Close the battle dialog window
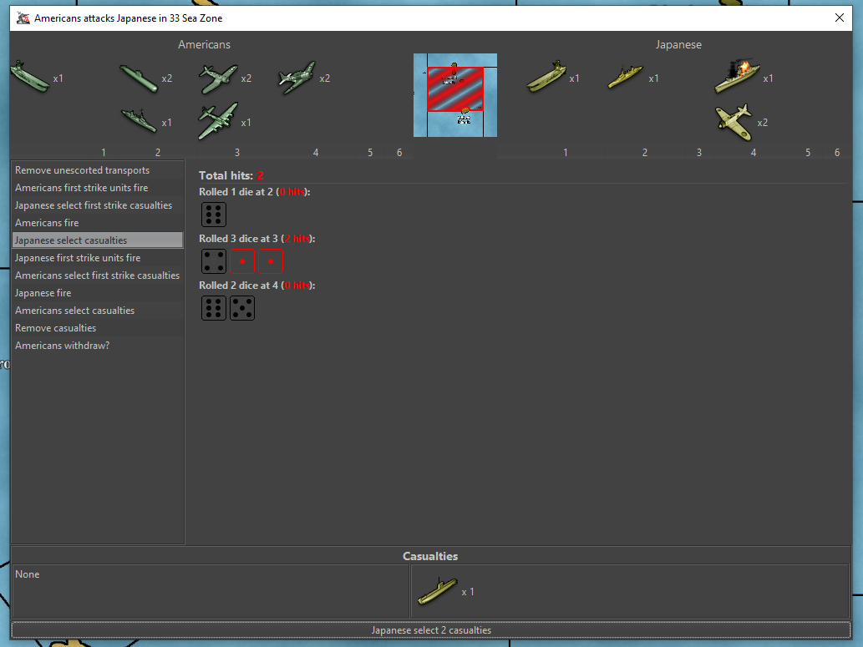The height and width of the screenshot is (647, 863). [x=840, y=18]
